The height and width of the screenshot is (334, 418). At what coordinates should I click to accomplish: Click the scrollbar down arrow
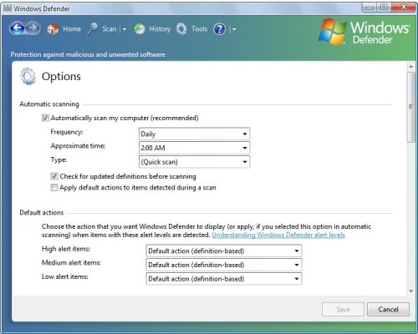click(410, 291)
